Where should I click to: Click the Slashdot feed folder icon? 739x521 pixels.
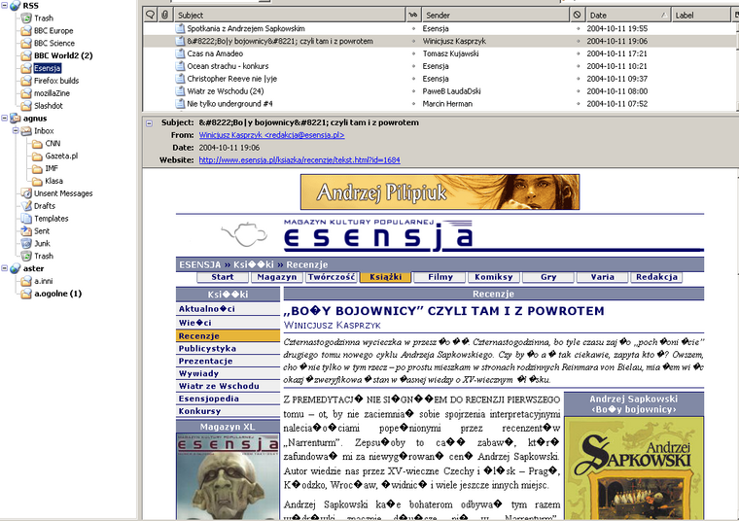click(x=26, y=106)
